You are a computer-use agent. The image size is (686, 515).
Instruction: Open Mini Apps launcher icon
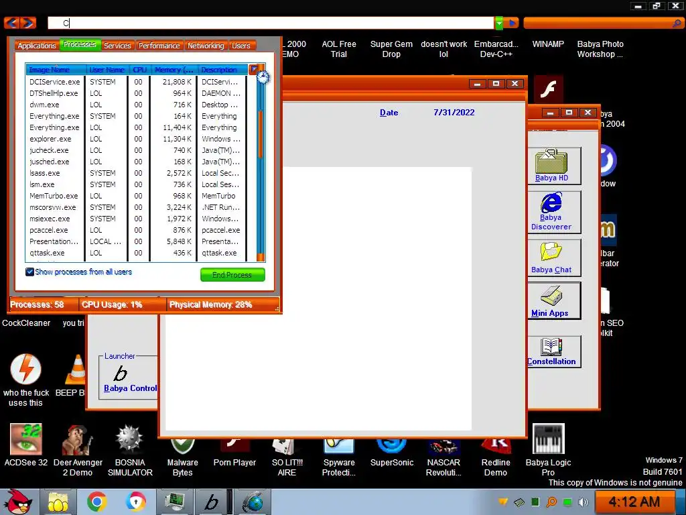point(551,301)
